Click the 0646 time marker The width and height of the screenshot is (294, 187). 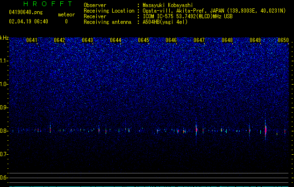click(171, 40)
